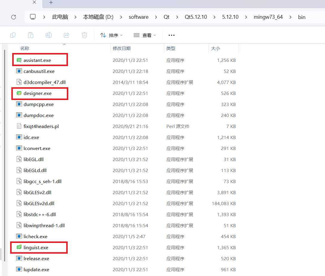The width and height of the screenshot is (325, 276).
Task: Click the assistant.exe Qt icon
Action: [x=19, y=60]
